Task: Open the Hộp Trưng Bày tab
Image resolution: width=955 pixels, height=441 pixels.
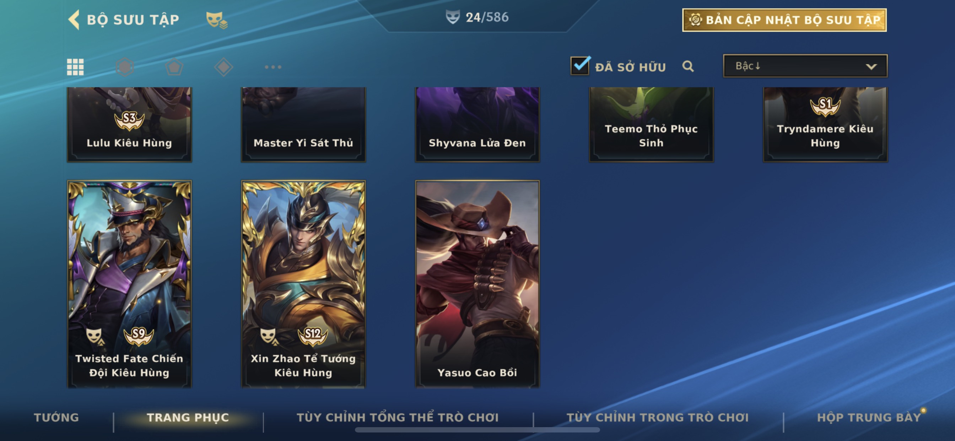Action: 869,417
